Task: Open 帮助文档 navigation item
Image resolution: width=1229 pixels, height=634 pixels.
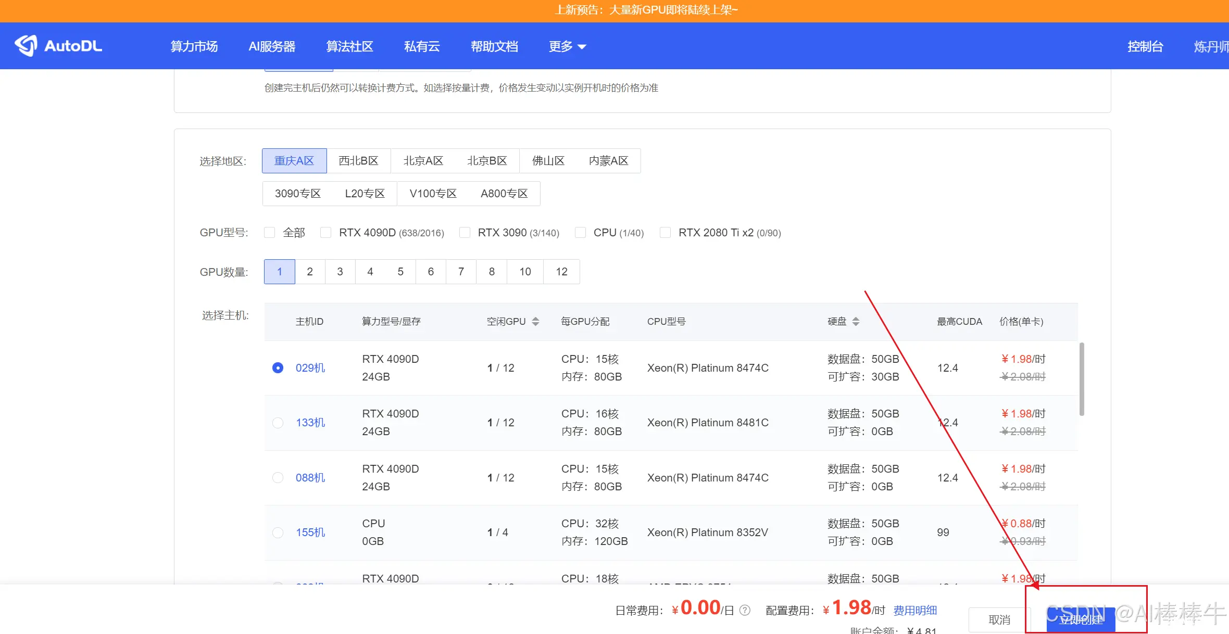Action: [x=494, y=46]
